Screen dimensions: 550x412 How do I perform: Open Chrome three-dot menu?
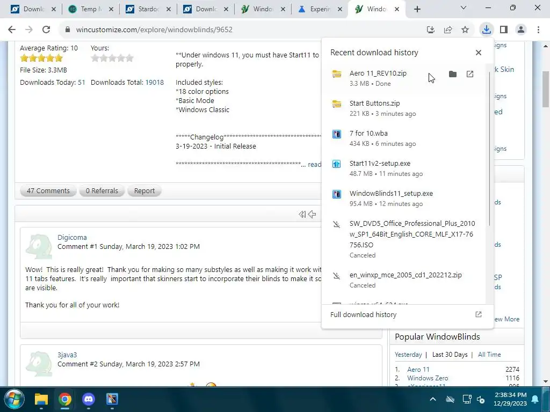tap(538, 30)
